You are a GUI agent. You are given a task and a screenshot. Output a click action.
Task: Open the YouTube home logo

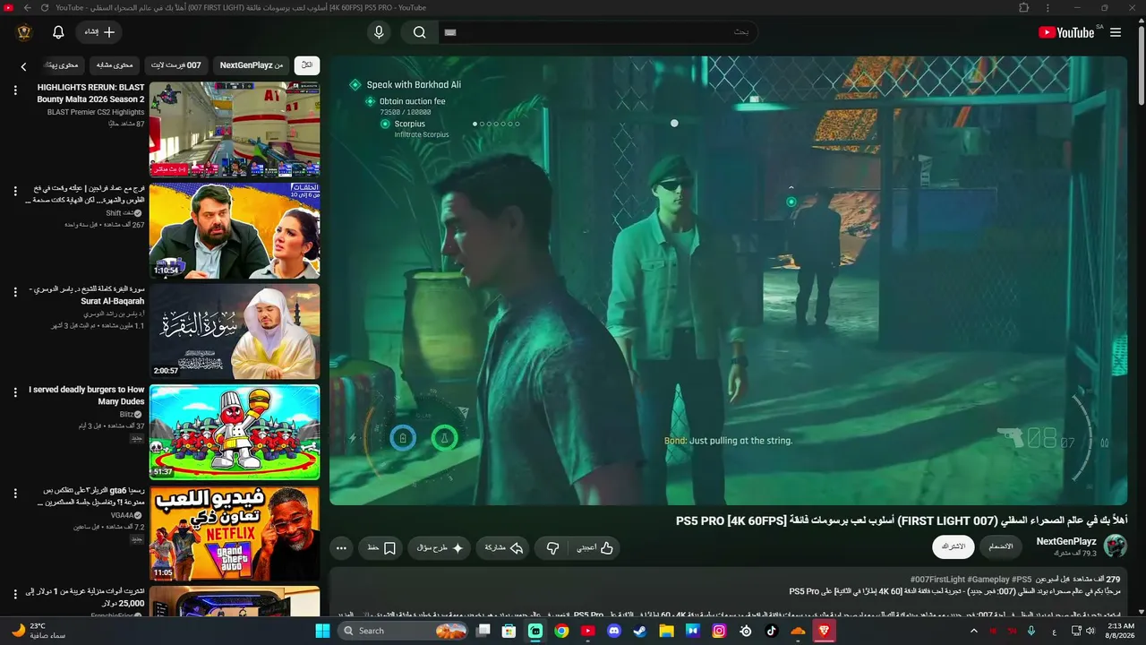[x=1066, y=32]
